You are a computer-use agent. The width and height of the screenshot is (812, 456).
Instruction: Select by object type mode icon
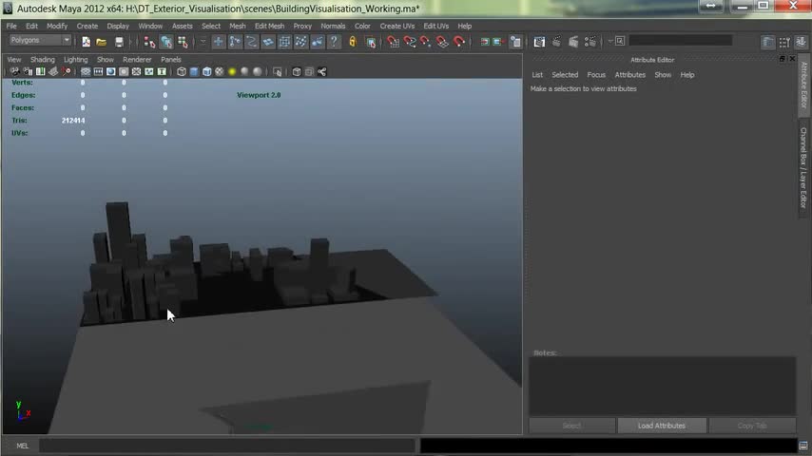pyautogui.click(x=166, y=42)
